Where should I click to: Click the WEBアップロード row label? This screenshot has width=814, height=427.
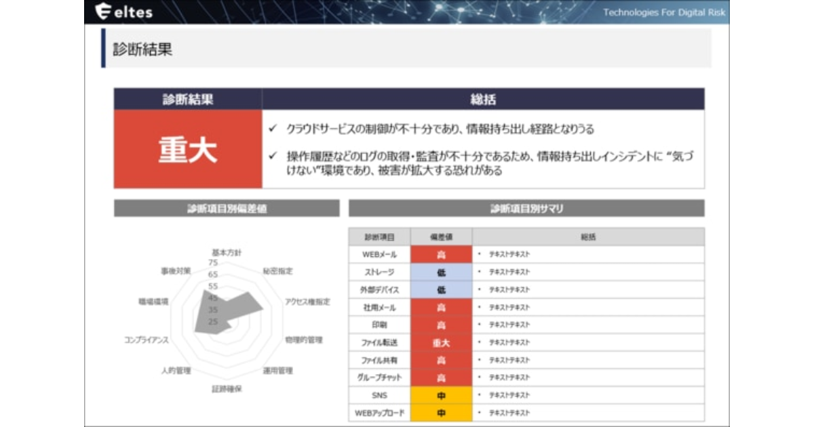click(x=379, y=413)
